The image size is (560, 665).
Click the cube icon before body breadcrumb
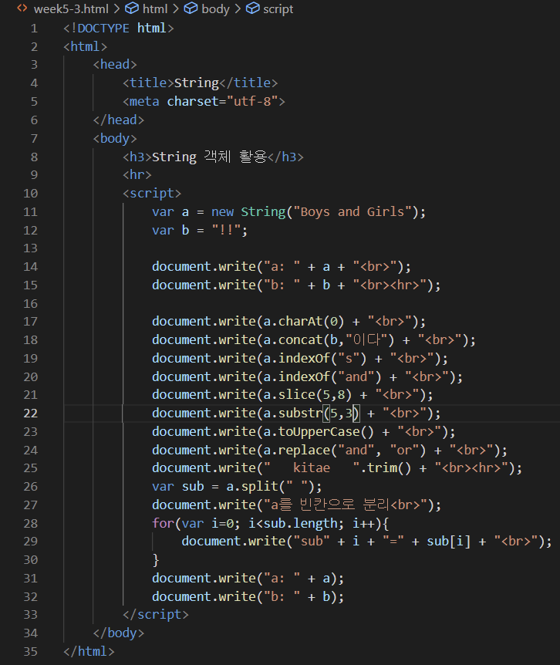pyautogui.click(x=191, y=8)
